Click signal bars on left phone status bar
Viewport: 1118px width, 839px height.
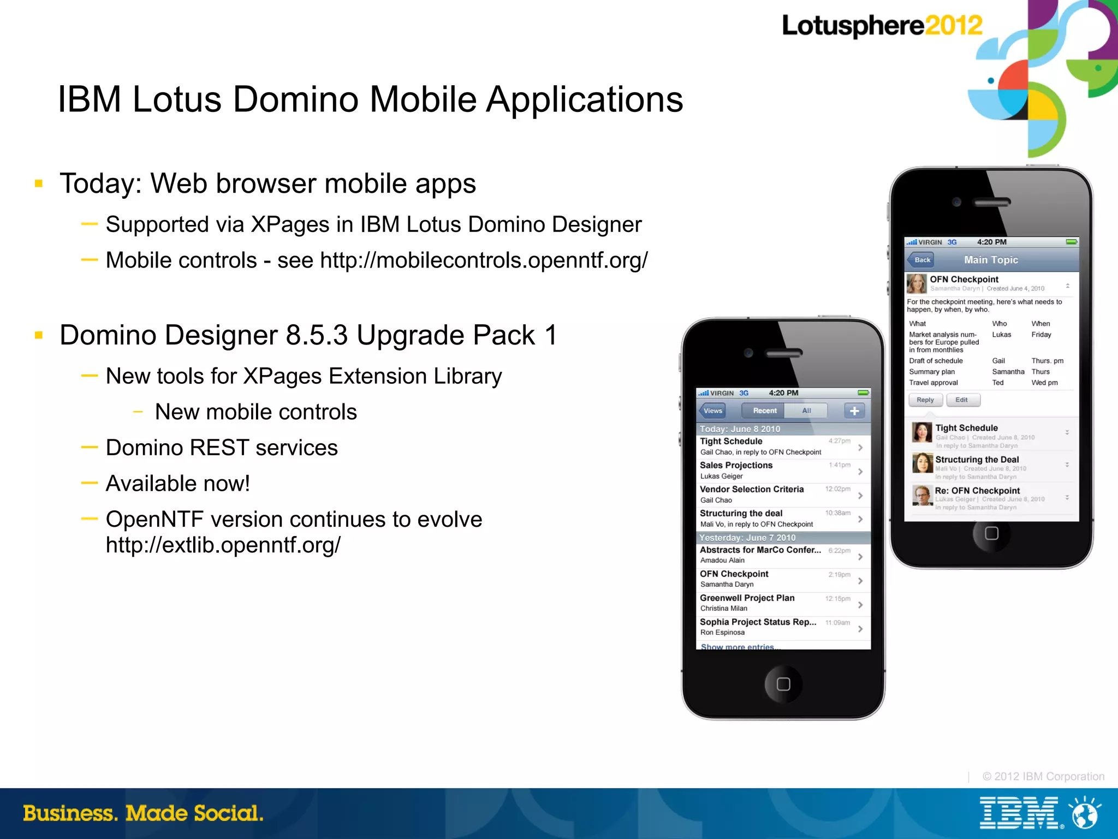704,393
